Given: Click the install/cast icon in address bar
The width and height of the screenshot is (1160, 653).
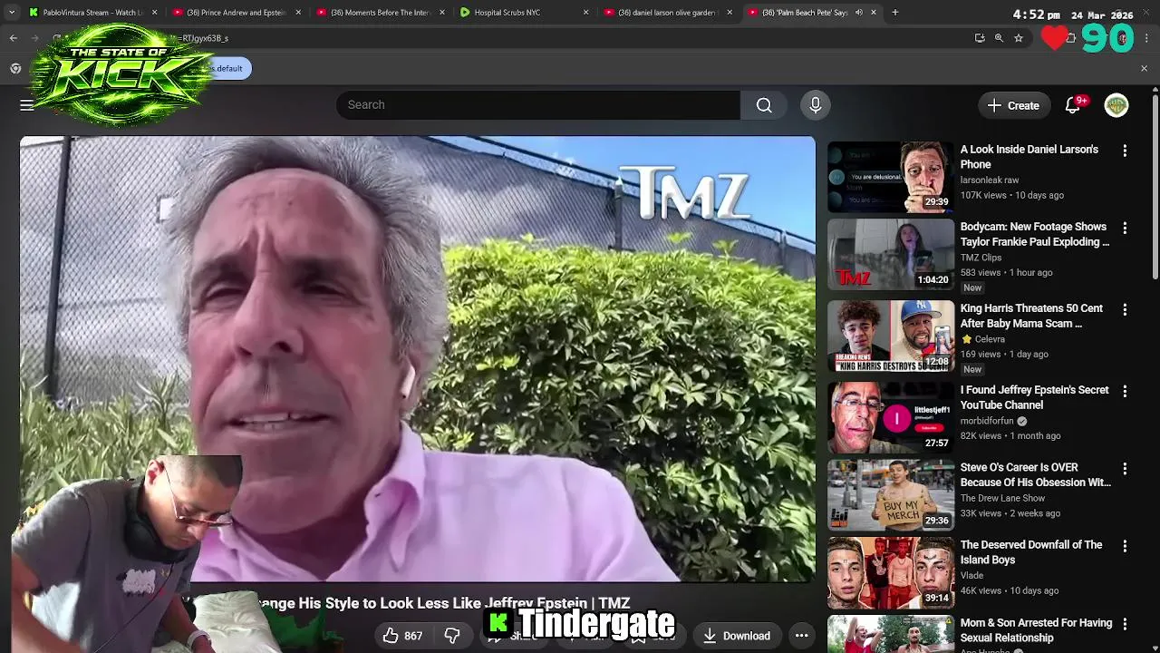Looking at the screenshot, I should click(980, 38).
